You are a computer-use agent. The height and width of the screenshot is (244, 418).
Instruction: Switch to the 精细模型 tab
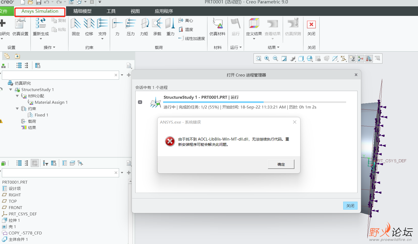point(82,11)
